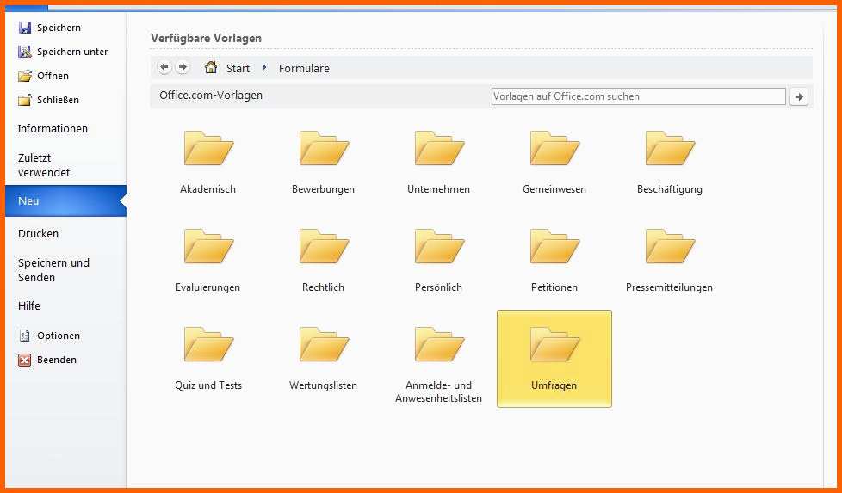This screenshot has height=493, width=842.
Task: Open Speichern und Senden section
Action: click(53, 270)
